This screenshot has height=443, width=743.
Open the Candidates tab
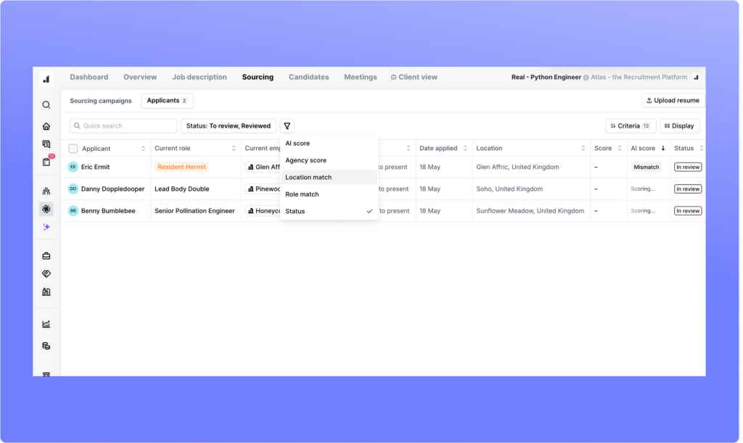click(309, 77)
